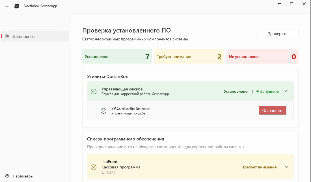The width and height of the screenshot is (311, 182).
Task: Collapse the Управляющая служба section chevron
Action: click(287, 91)
